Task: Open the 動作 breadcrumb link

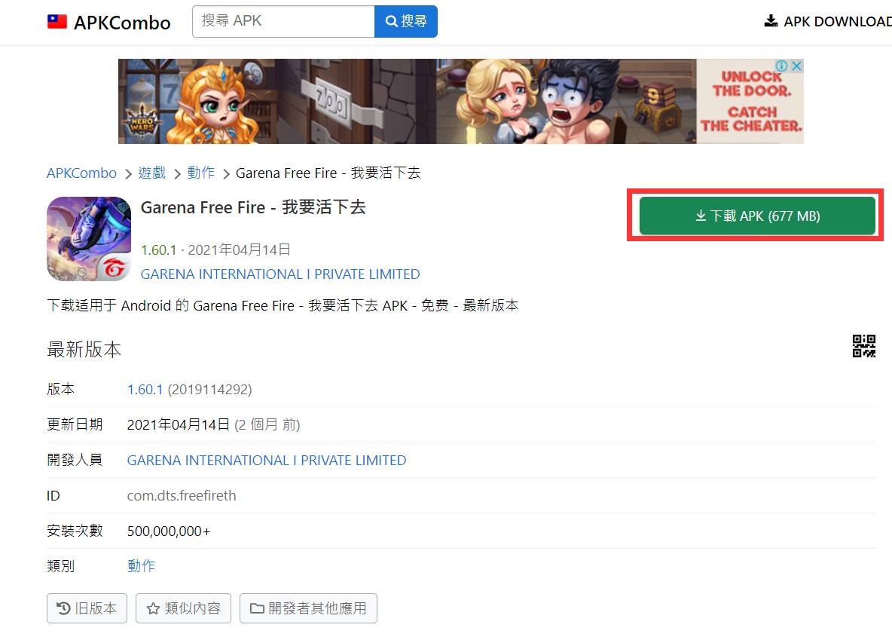Action: point(201,173)
